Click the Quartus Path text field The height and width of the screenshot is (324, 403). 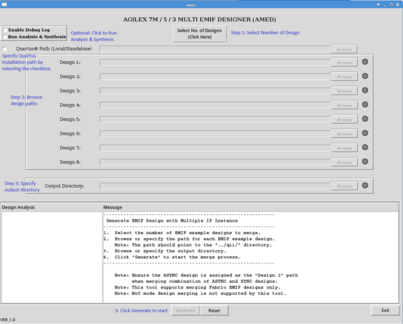coord(214,49)
